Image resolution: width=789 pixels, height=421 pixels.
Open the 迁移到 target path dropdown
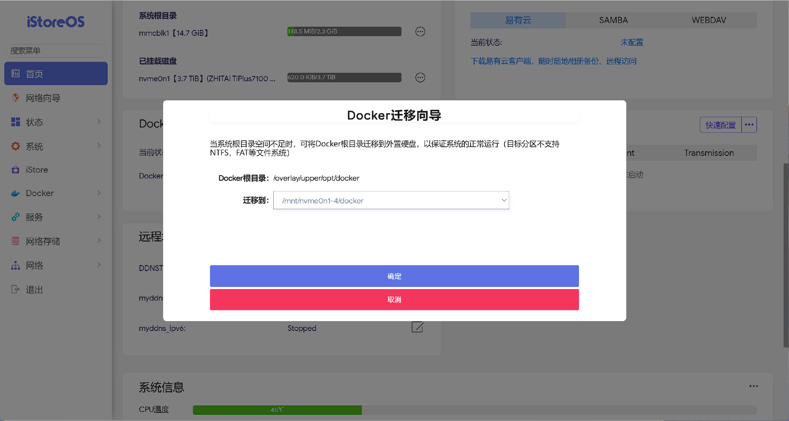(x=391, y=201)
